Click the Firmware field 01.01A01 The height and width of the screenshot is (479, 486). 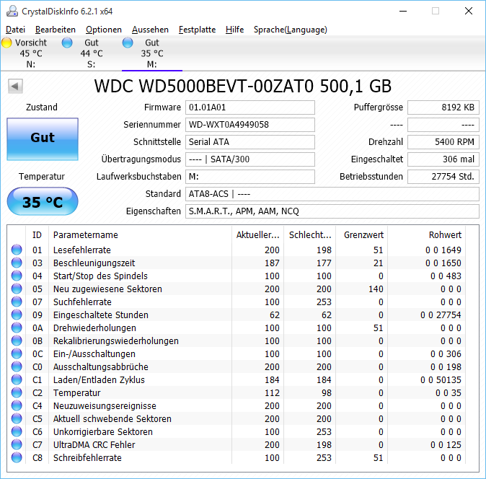(x=250, y=107)
